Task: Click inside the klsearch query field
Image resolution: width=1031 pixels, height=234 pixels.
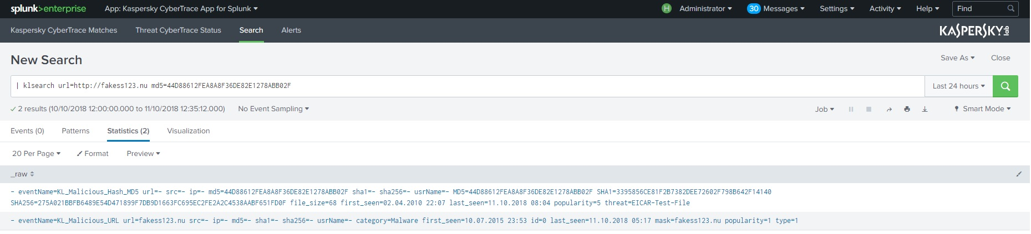Action: coord(466,86)
